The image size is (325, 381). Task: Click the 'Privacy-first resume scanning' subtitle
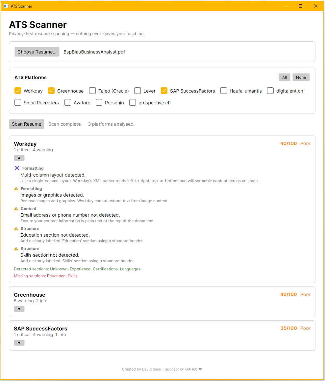(77, 33)
